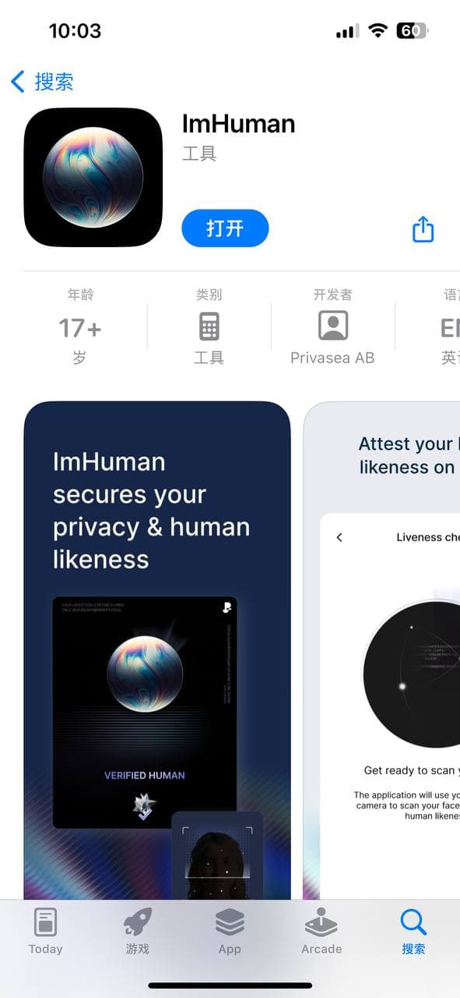Tap the ImHuman app title
Image resolution: width=460 pixels, height=998 pixels.
tap(238, 124)
